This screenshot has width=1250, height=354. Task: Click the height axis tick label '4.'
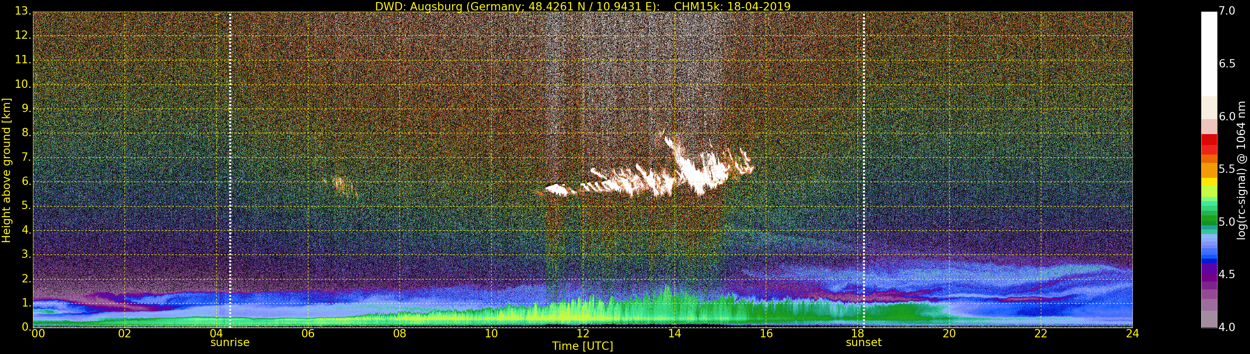[26, 230]
